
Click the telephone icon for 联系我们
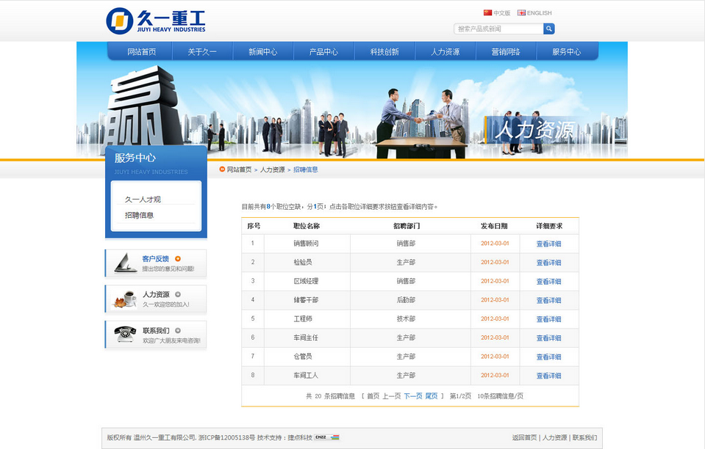[124, 335]
